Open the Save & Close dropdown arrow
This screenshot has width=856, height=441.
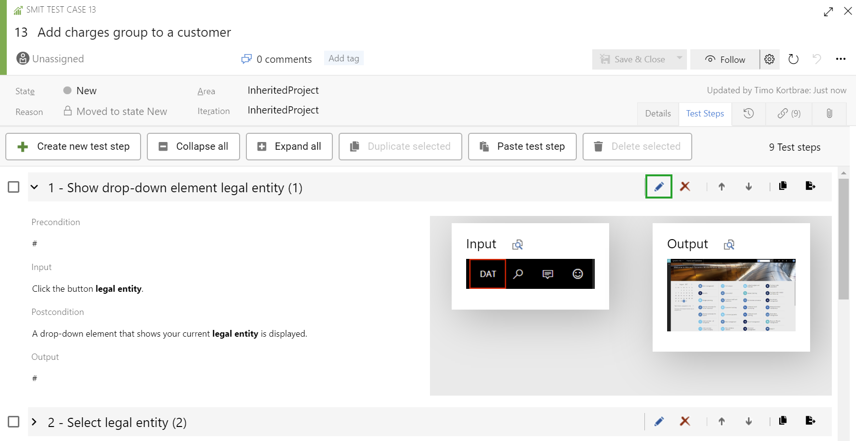(x=679, y=58)
